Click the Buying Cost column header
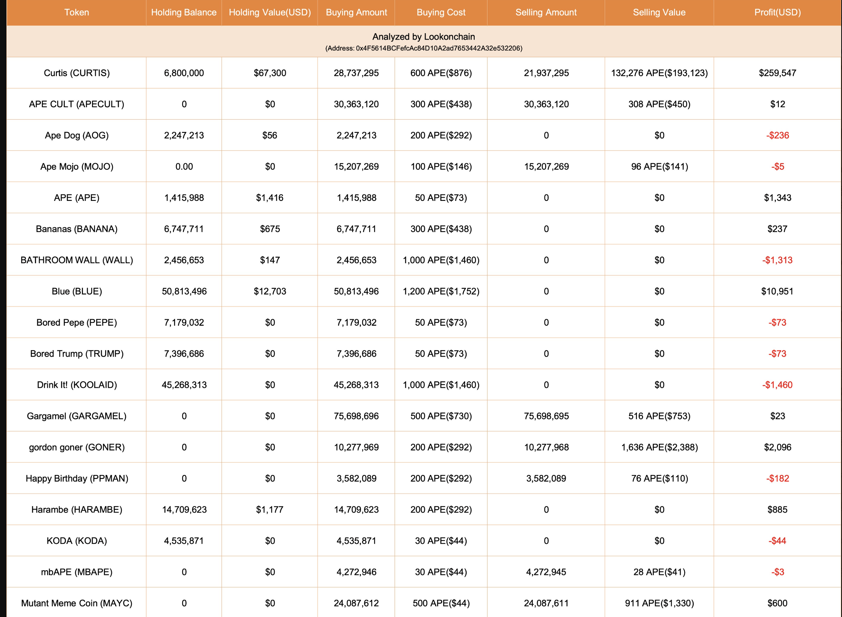The image size is (842, 617). point(441,12)
